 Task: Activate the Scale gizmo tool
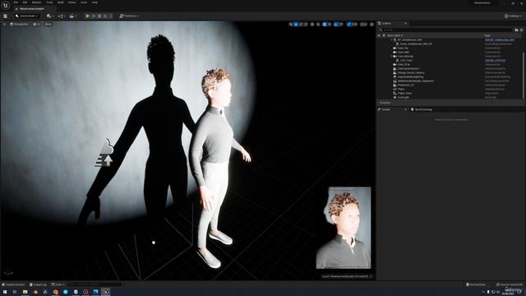point(306,24)
